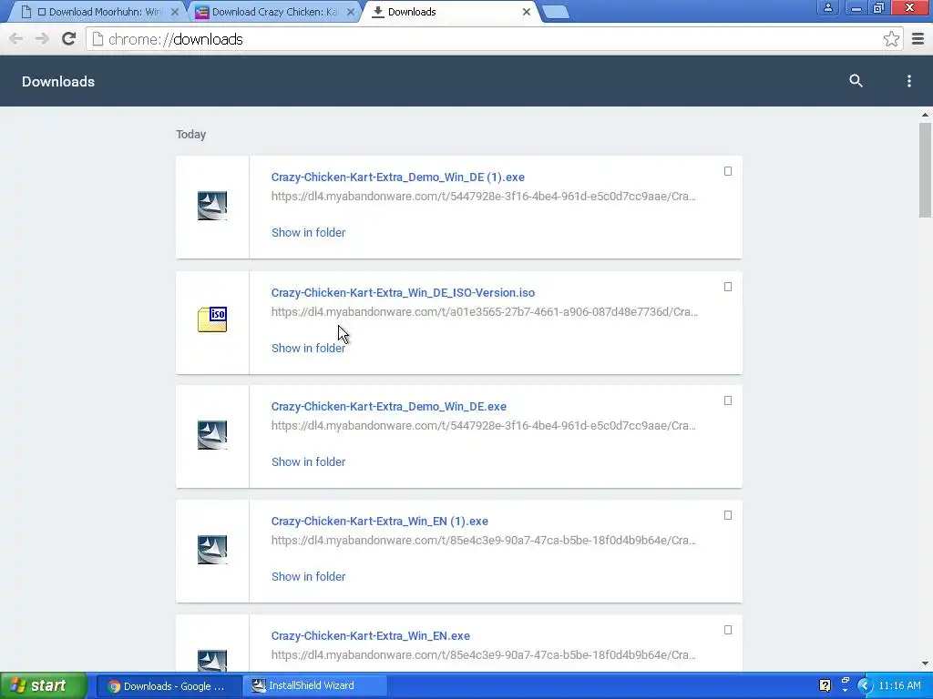Image resolution: width=933 pixels, height=699 pixels.
Task: Open the Downloads page three-dot menu
Action: (908, 81)
